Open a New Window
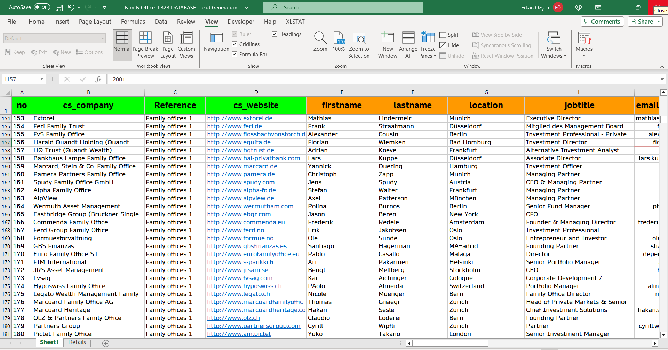The height and width of the screenshot is (350, 668). [x=388, y=45]
